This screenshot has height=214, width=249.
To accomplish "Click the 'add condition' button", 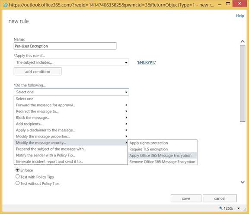I will point(38,72).
